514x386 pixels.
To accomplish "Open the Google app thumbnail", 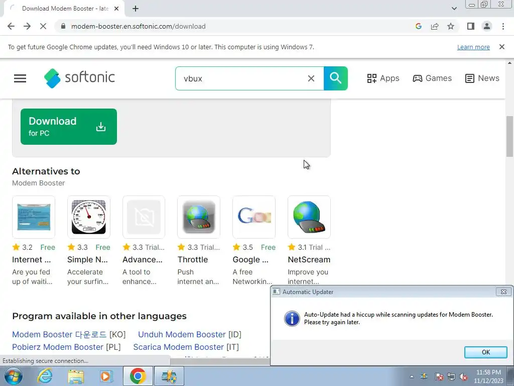I will (x=254, y=217).
